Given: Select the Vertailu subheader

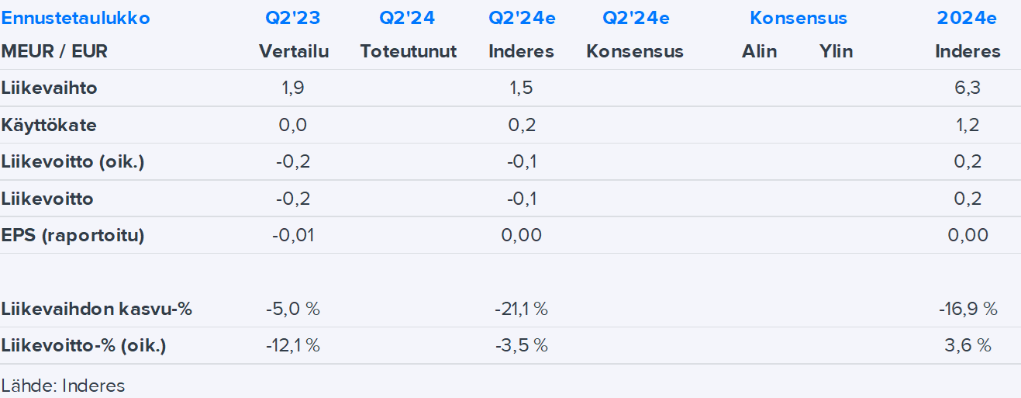Looking at the screenshot, I should pyautogui.click(x=294, y=51).
